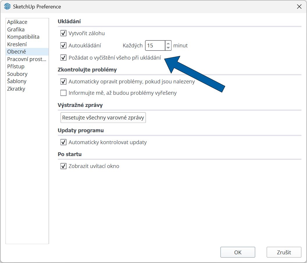
Task: Open the Zkratky category
Action: 16,89
